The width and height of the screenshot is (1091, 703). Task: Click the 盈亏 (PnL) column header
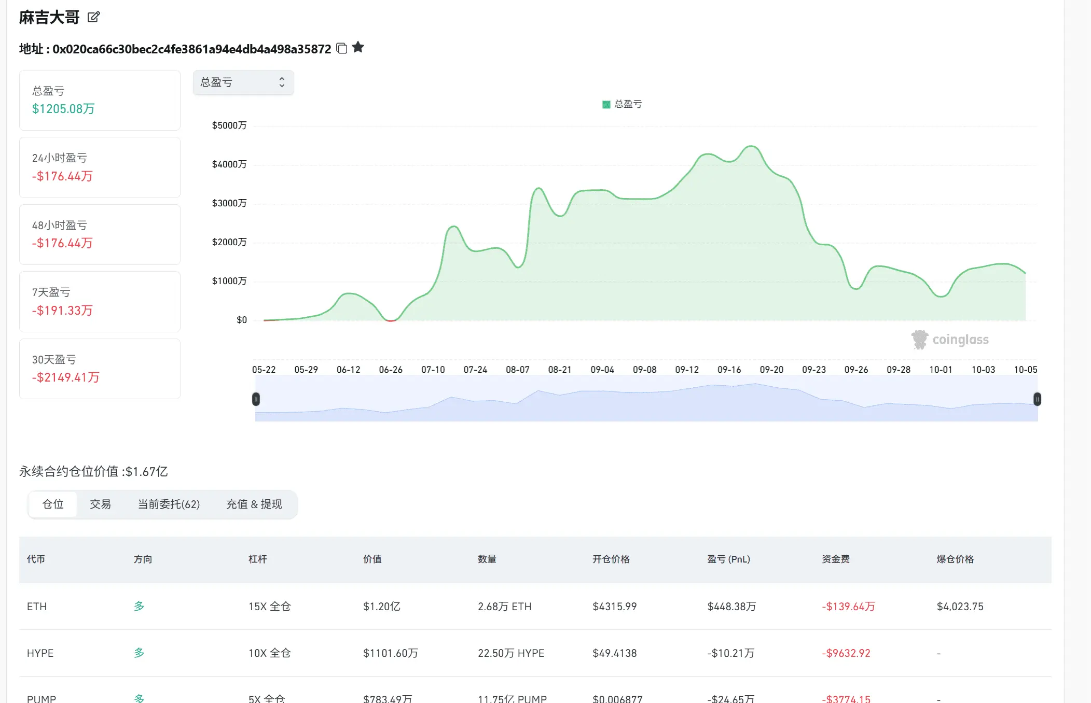click(728, 559)
